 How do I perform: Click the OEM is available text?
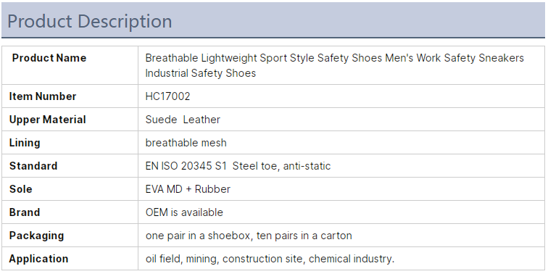184,212
